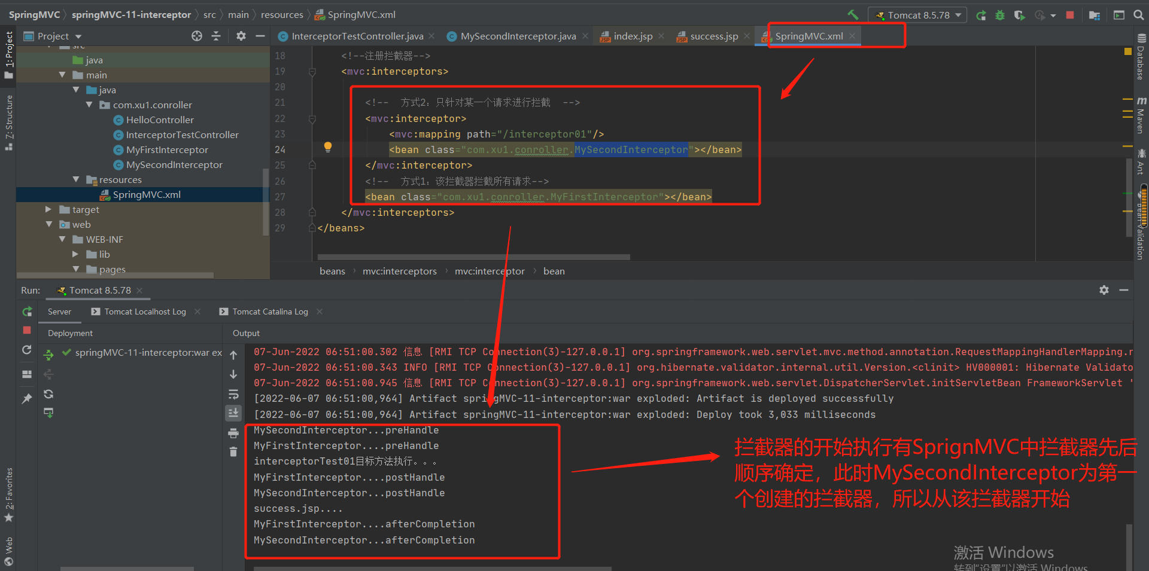The width and height of the screenshot is (1149, 571).
Task: Open MyFirstInterceptor in project tree
Action: click(167, 149)
